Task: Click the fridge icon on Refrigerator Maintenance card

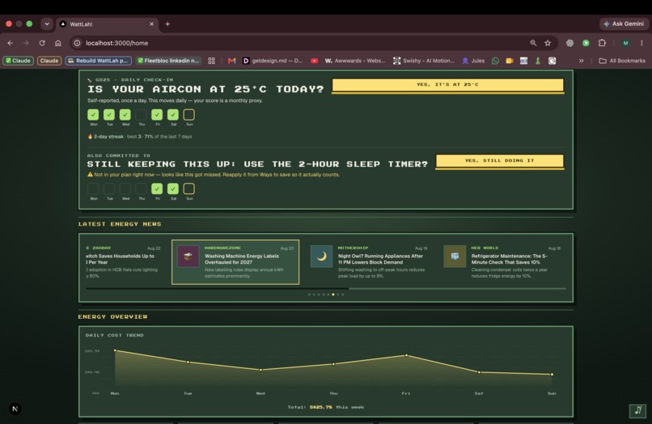Action: click(x=455, y=257)
